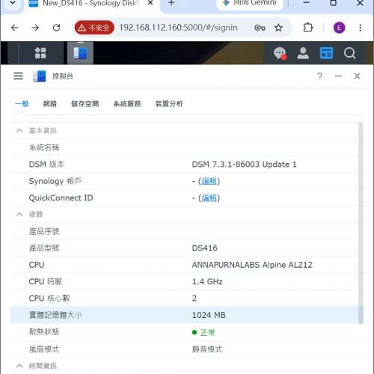Switch to the 儲存空間 tab
Screen dimensions: 374x374
pos(85,103)
